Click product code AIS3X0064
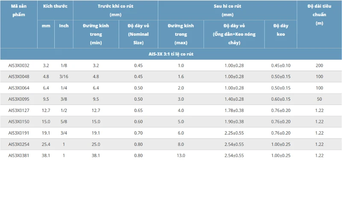Image resolution: width=342 pixels, height=213 pixels. click(x=19, y=88)
